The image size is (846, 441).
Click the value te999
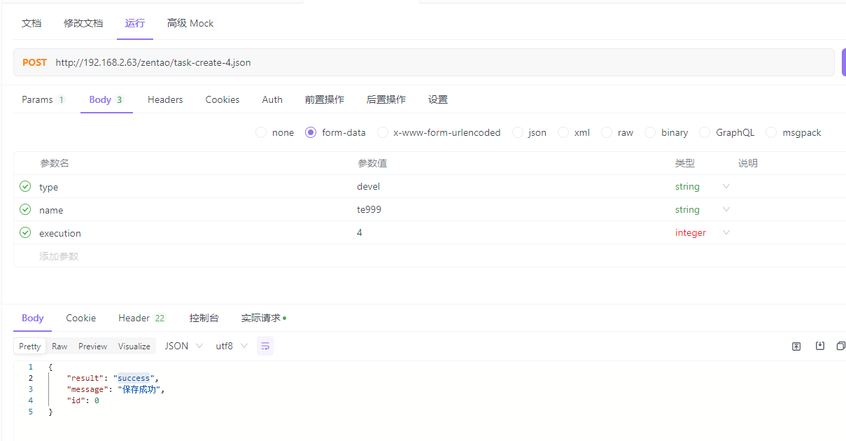[x=369, y=209]
